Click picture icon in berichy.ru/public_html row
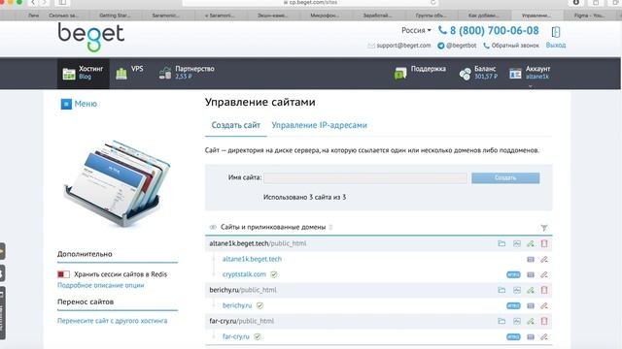Viewport: 622px width, 349px height. pyautogui.click(x=516, y=290)
